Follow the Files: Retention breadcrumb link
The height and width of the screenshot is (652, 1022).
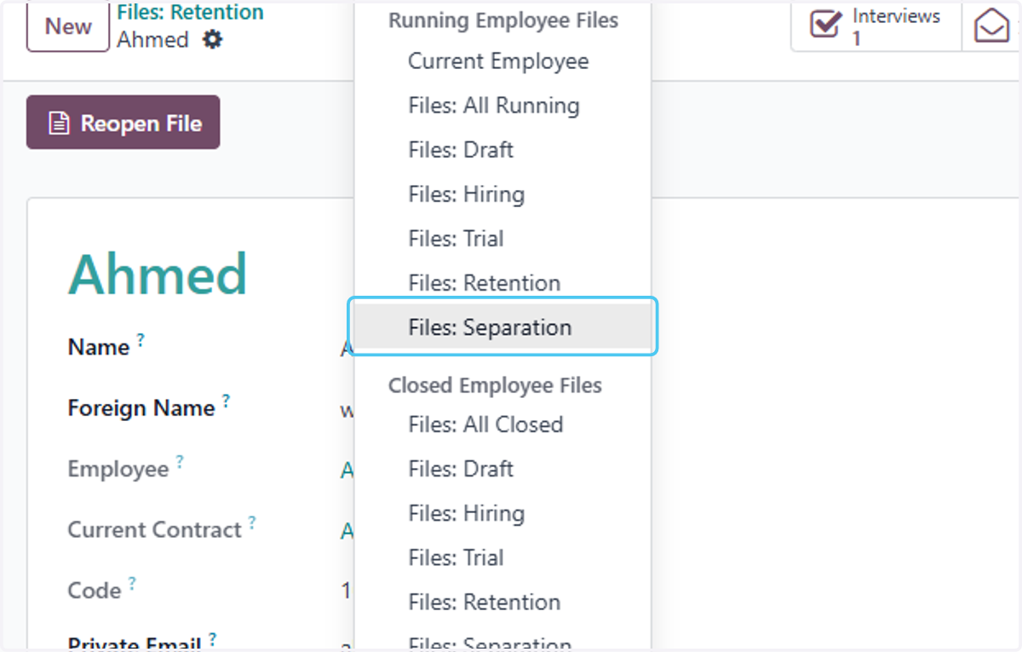tap(190, 13)
